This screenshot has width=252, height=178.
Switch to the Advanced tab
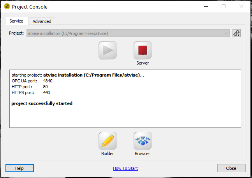(x=42, y=21)
